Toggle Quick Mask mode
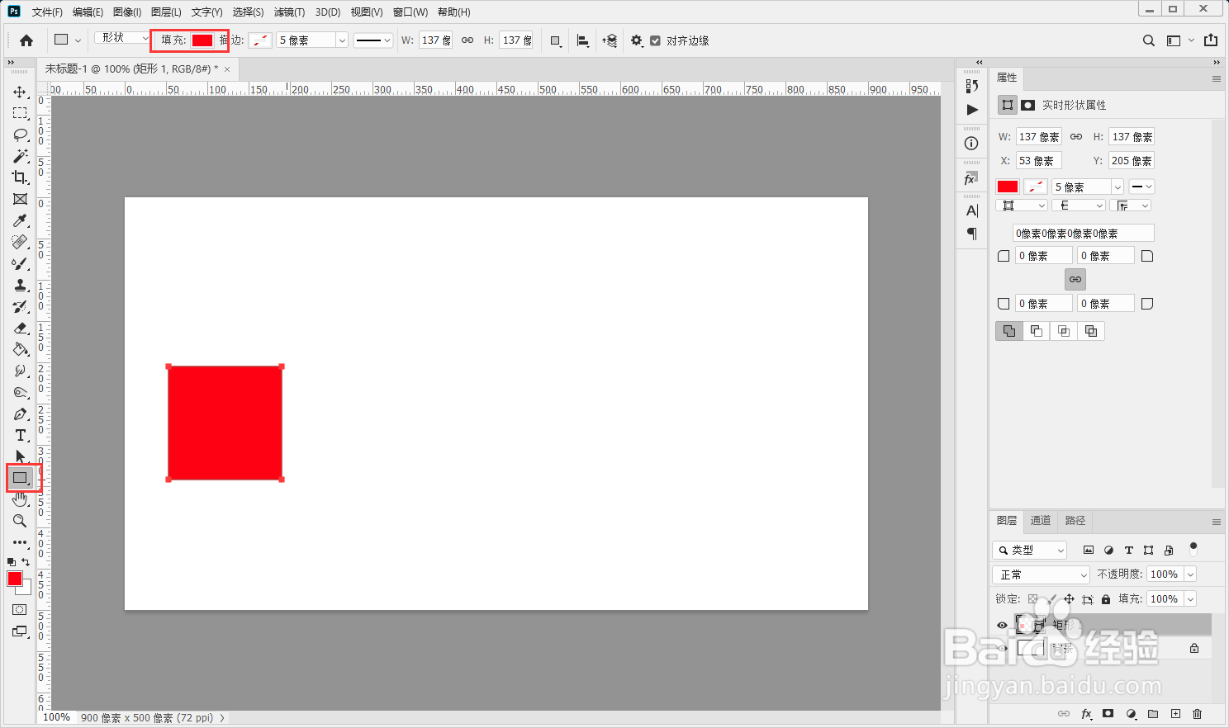1229x728 pixels. point(20,610)
